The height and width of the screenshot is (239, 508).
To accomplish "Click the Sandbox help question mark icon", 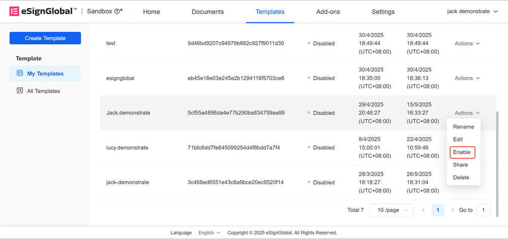I will click(x=117, y=11).
